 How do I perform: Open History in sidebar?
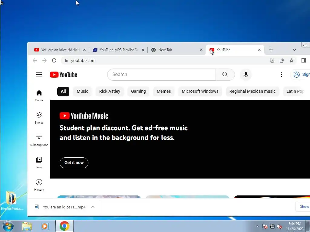[x=39, y=185]
